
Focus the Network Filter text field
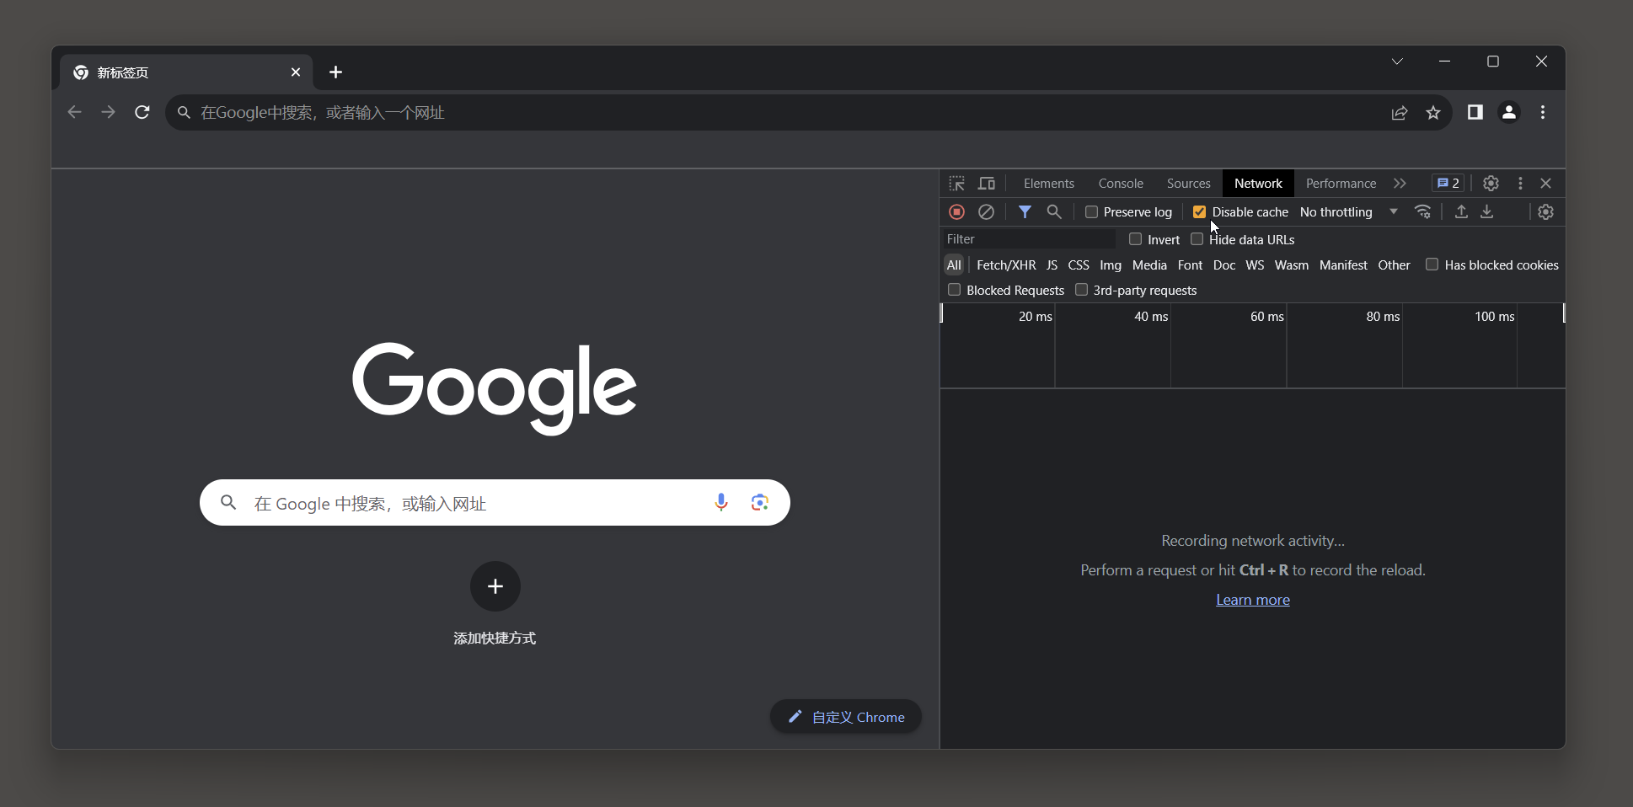1028,239
